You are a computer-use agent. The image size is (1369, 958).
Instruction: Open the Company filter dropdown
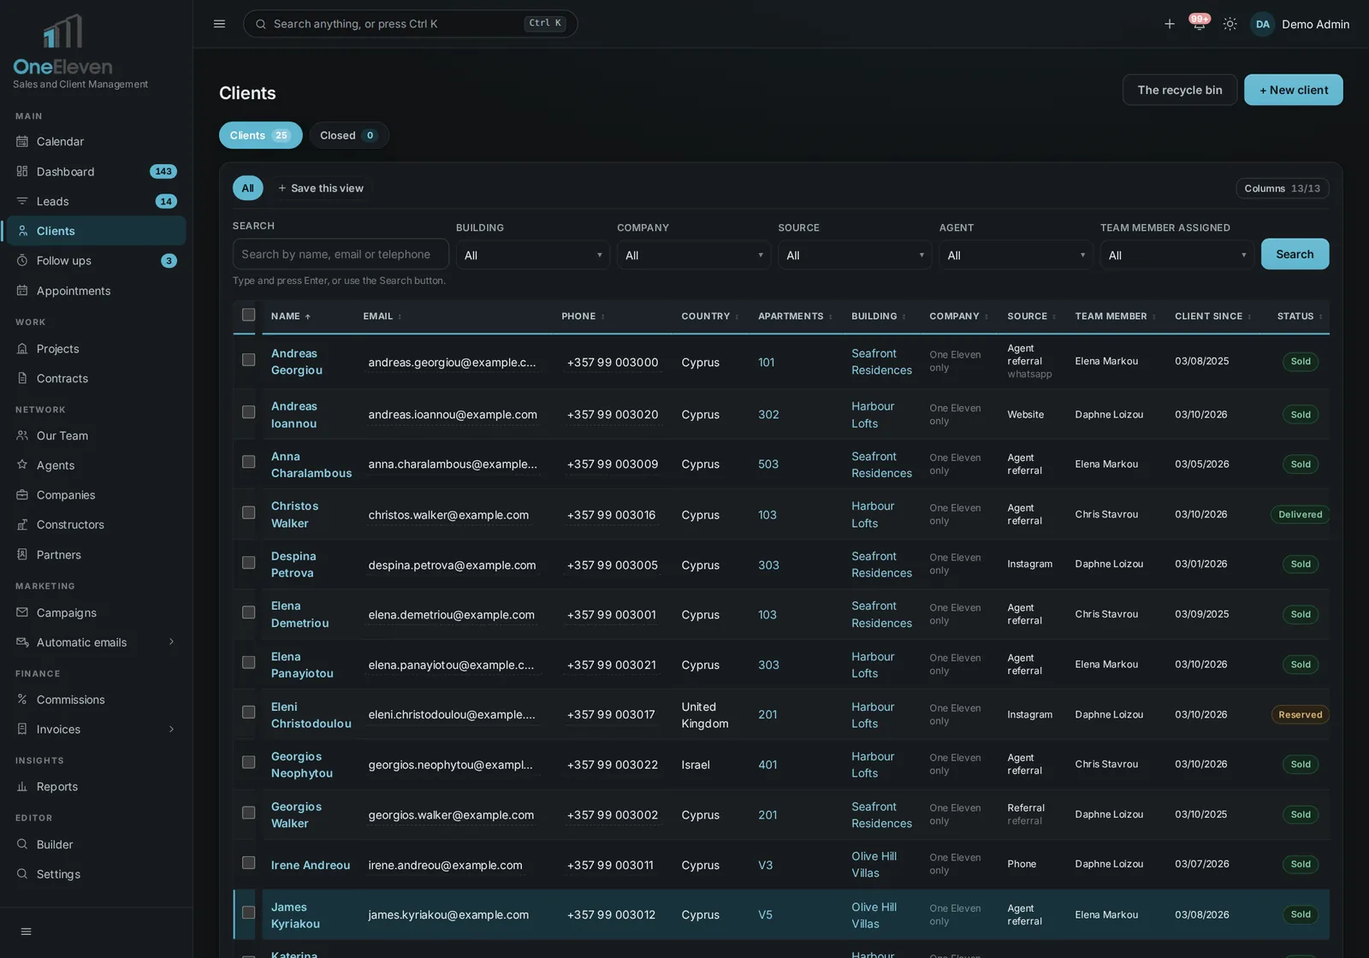pos(693,255)
